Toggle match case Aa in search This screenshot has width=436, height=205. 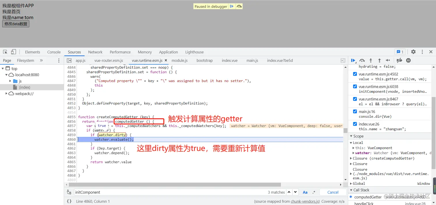[305, 192]
